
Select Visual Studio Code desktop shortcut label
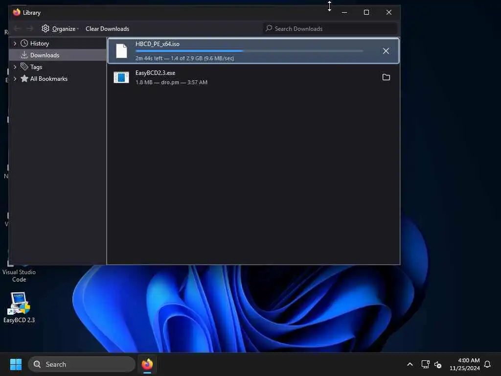click(x=19, y=276)
